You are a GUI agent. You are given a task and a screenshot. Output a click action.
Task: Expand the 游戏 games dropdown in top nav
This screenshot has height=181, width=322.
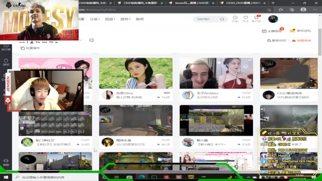point(125,19)
